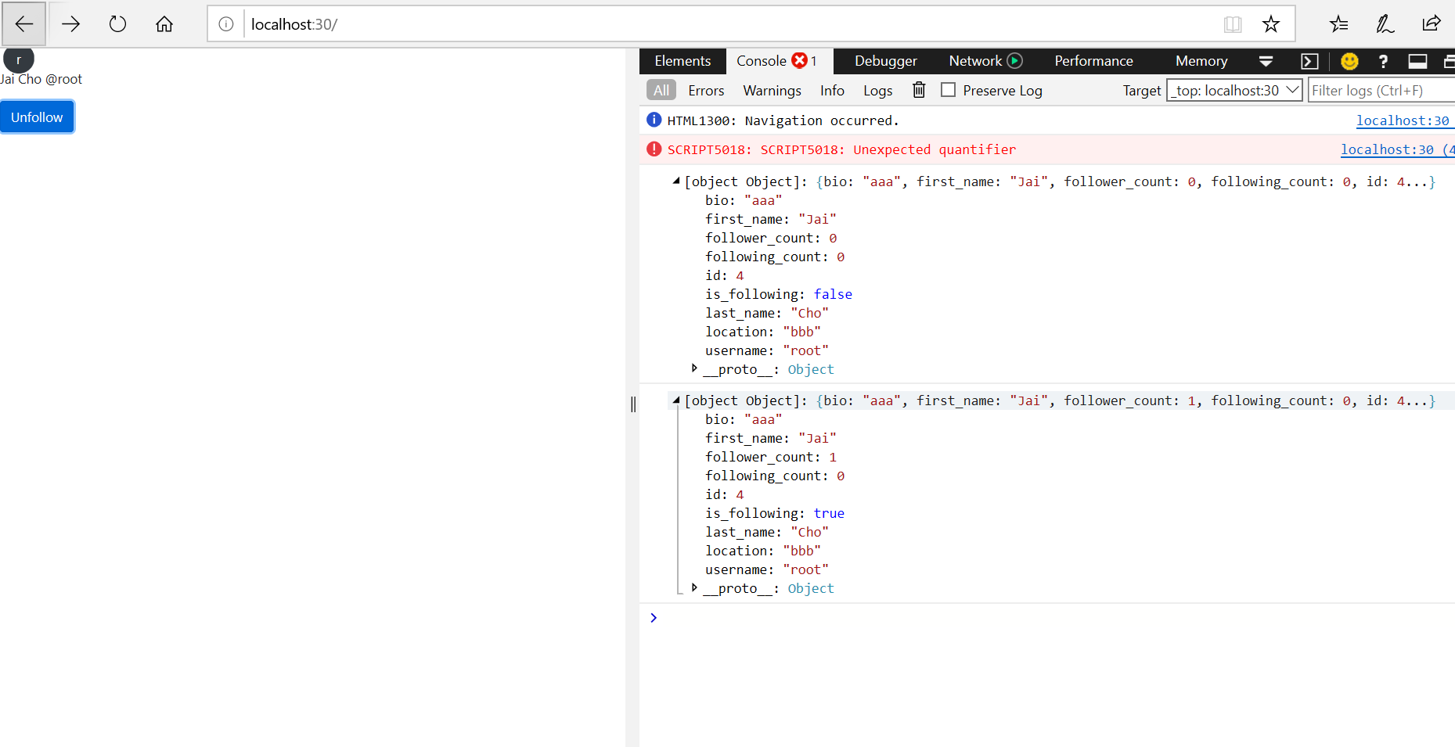
Task: Add page to favorites with star icon
Action: [x=1271, y=24]
